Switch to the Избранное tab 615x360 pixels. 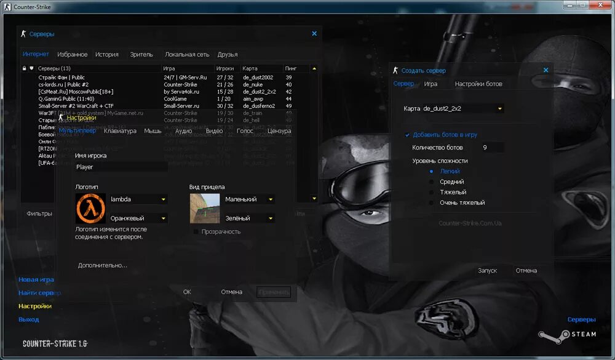(72, 55)
